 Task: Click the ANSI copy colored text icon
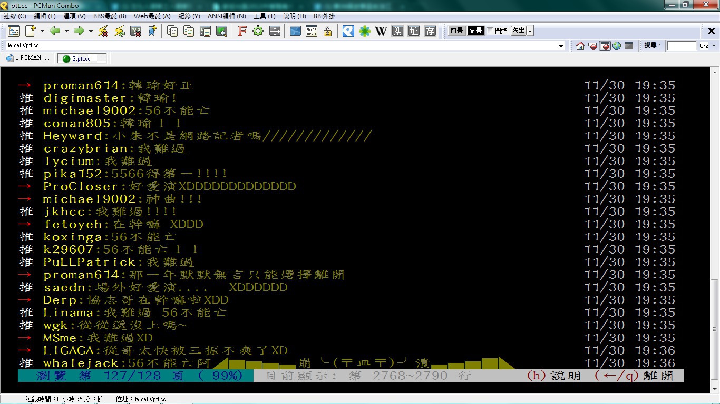(x=205, y=31)
